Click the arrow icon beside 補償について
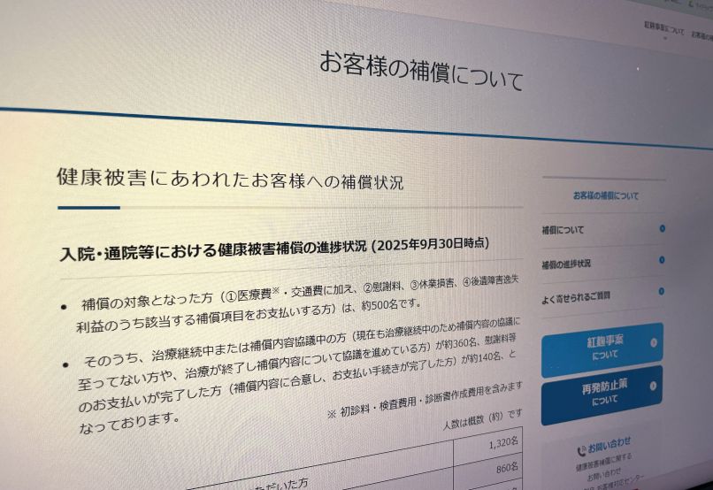The image size is (713, 490). click(662, 228)
